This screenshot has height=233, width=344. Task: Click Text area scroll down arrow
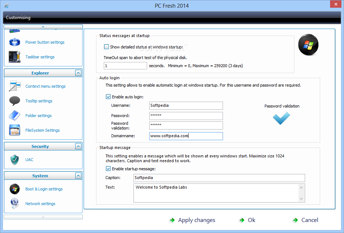[301, 199]
